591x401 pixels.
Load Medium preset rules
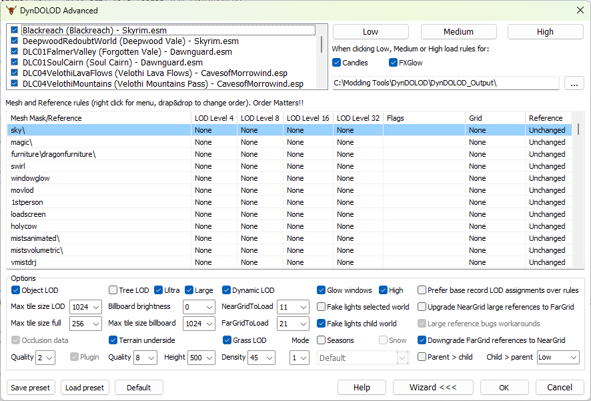coord(458,31)
